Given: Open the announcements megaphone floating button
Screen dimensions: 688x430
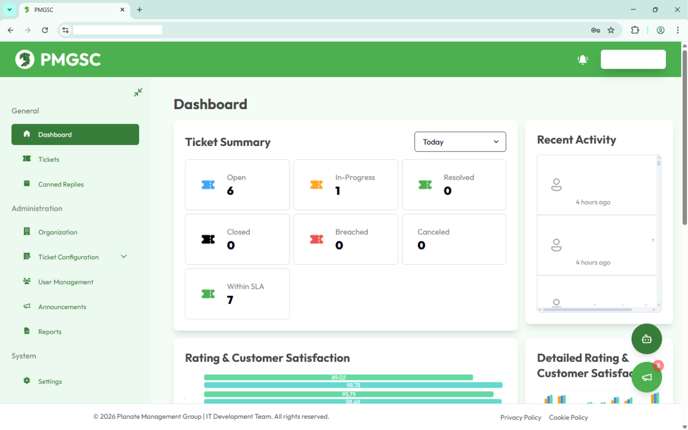Looking at the screenshot, I should click(646, 377).
